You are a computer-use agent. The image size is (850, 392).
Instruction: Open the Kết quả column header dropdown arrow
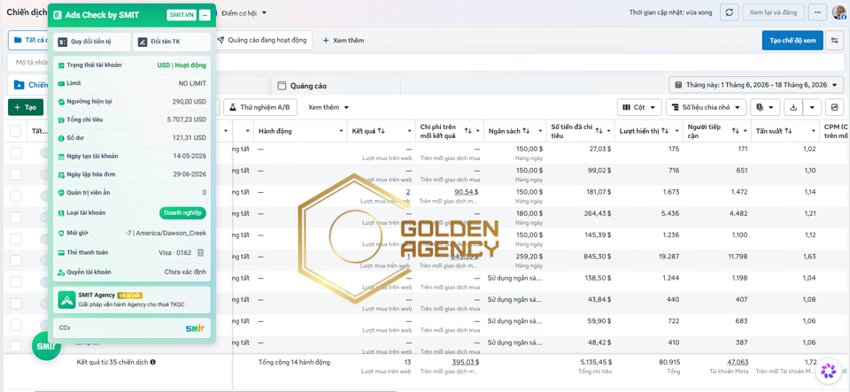point(409,131)
